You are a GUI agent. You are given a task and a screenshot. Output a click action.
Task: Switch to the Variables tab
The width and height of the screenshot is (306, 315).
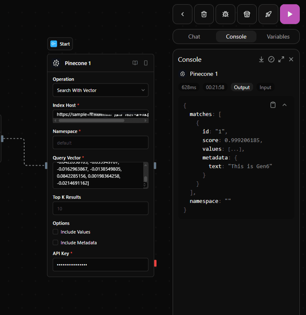[278, 36]
